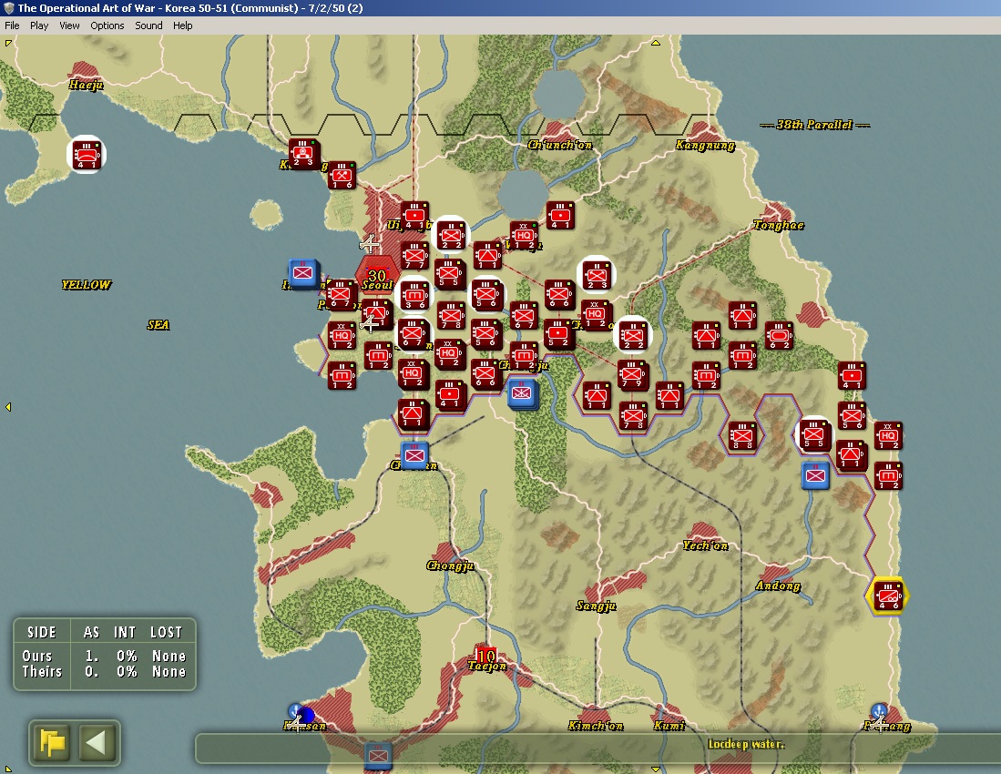Screen dimensions: 1001x774
Task: Select the HQ unit on the east coast
Action: click(x=888, y=436)
